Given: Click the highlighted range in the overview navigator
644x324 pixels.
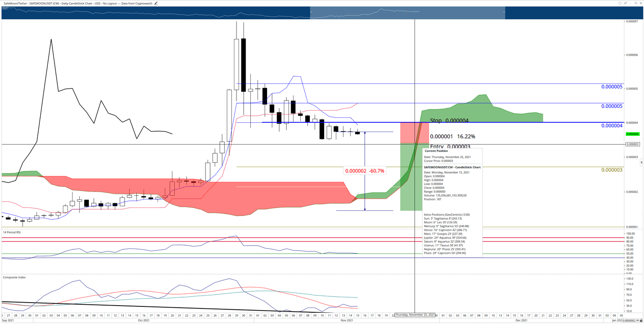Looking at the screenshot, I should (408, 13).
